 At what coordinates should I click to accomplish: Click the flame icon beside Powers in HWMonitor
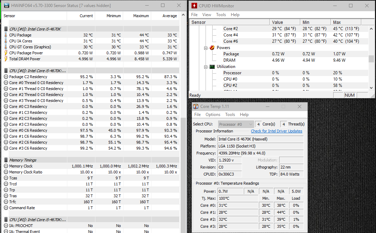[212, 48]
